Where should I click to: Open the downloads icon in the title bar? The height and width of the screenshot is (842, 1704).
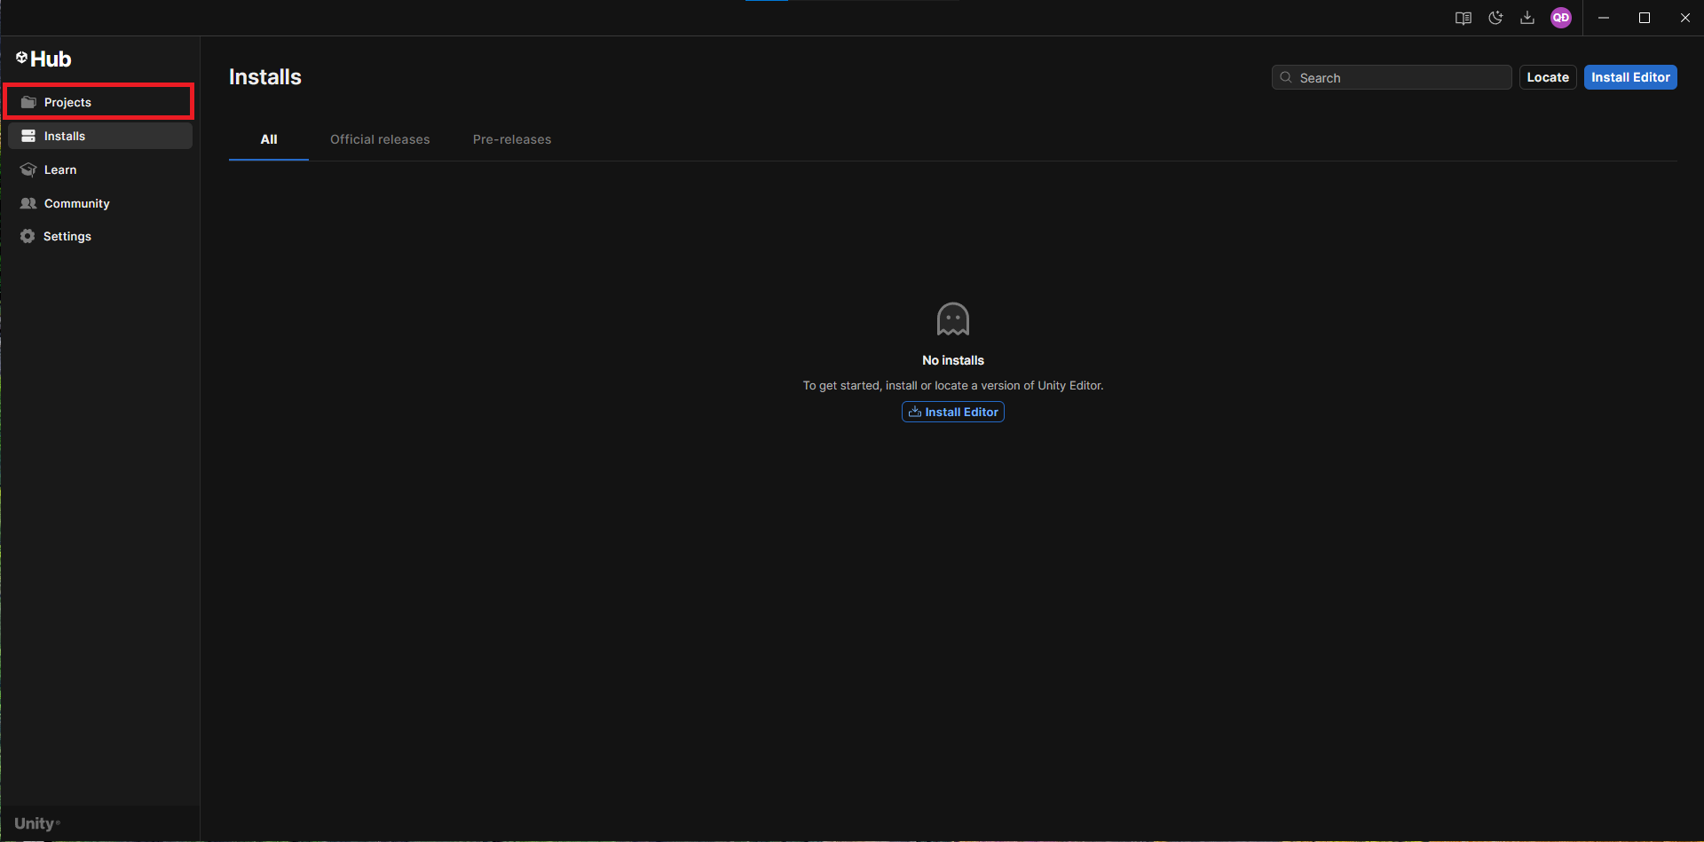(x=1527, y=18)
